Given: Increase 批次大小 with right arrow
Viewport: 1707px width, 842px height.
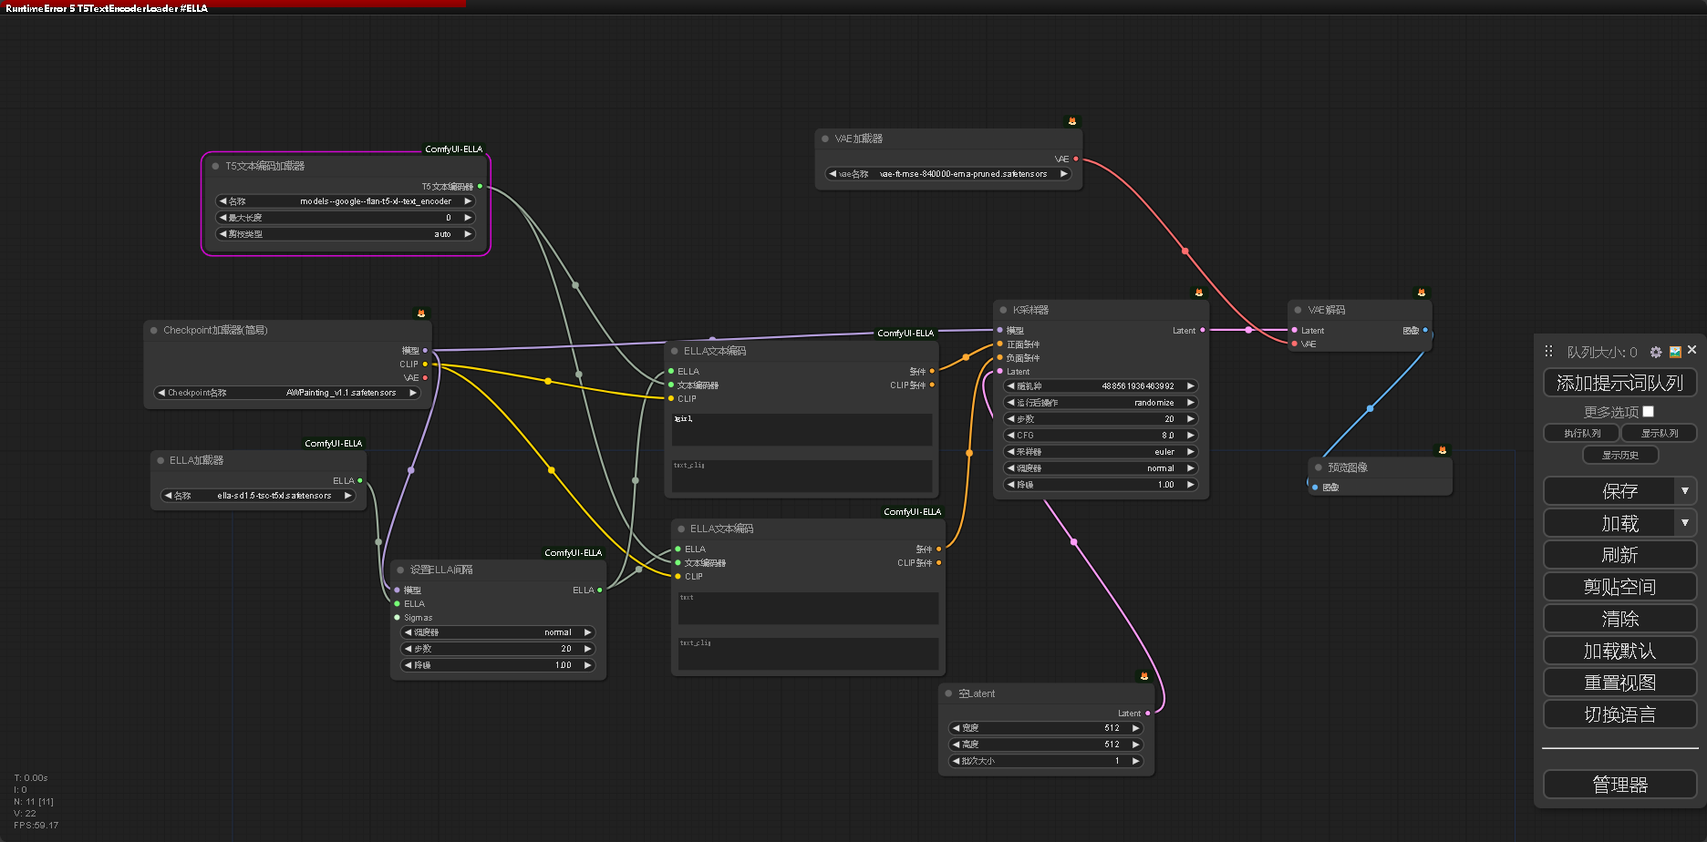Looking at the screenshot, I should tap(1135, 761).
